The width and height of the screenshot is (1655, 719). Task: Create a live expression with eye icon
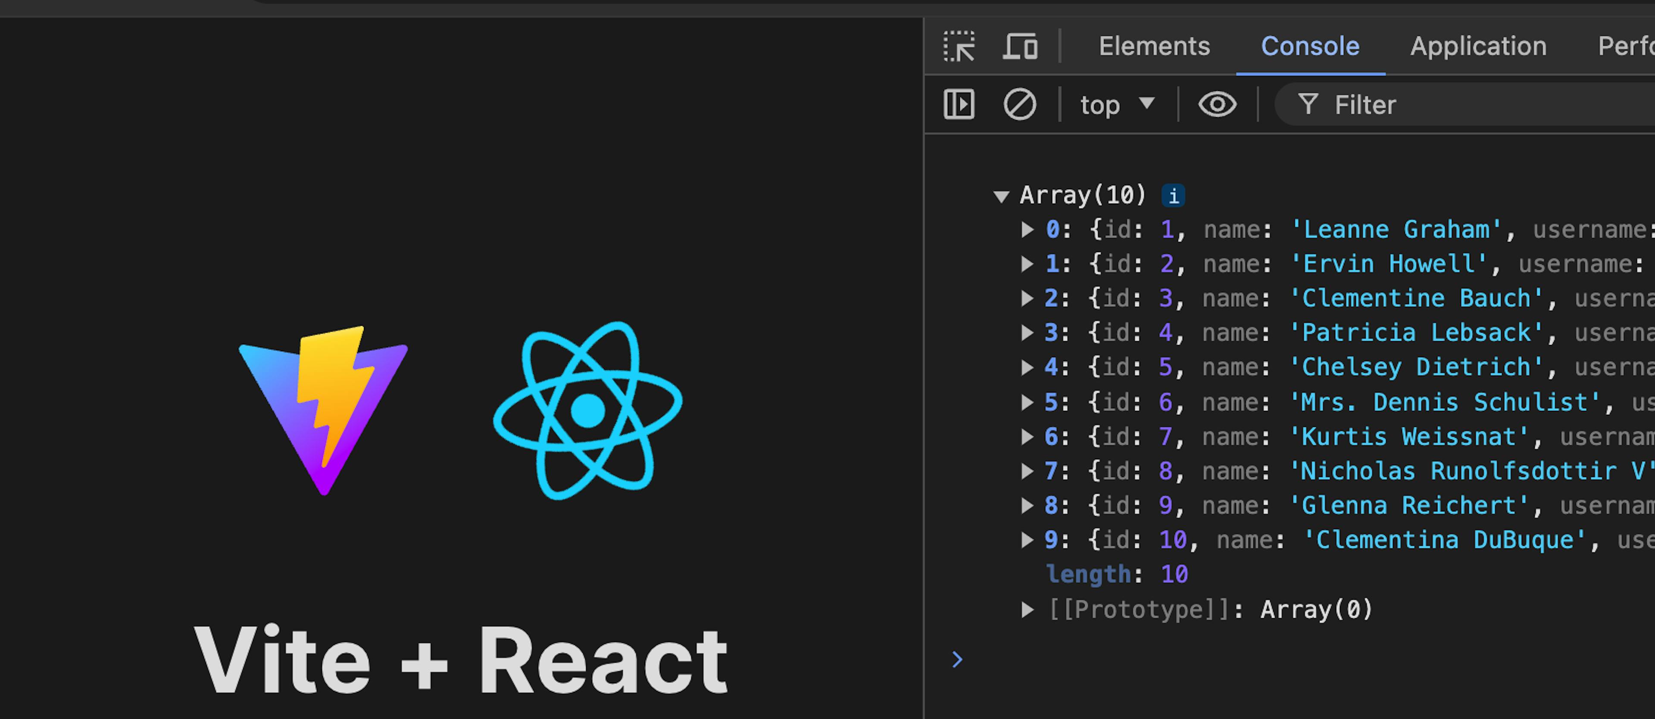1217,105
